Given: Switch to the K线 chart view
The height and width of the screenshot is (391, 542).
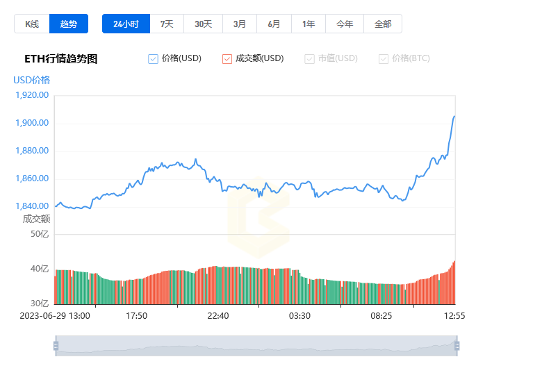Looking at the screenshot, I should (32, 24).
